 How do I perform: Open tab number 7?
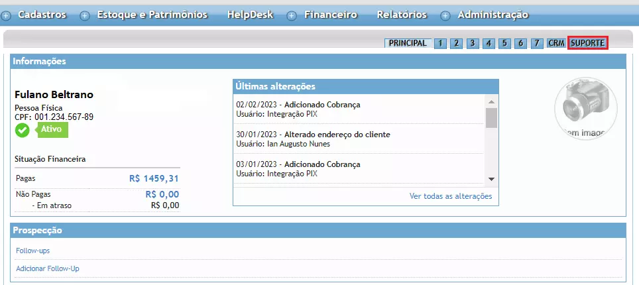pyautogui.click(x=537, y=43)
